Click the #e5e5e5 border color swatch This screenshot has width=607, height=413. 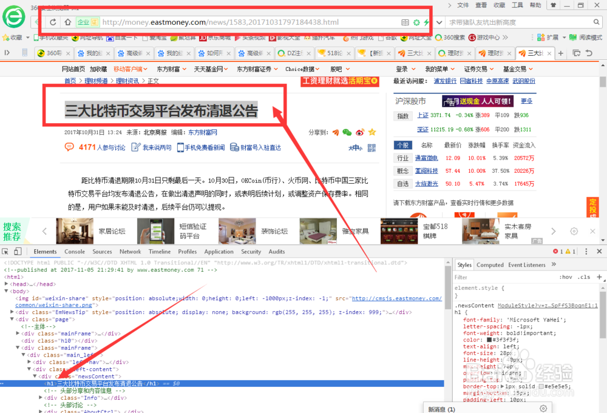click(541, 386)
